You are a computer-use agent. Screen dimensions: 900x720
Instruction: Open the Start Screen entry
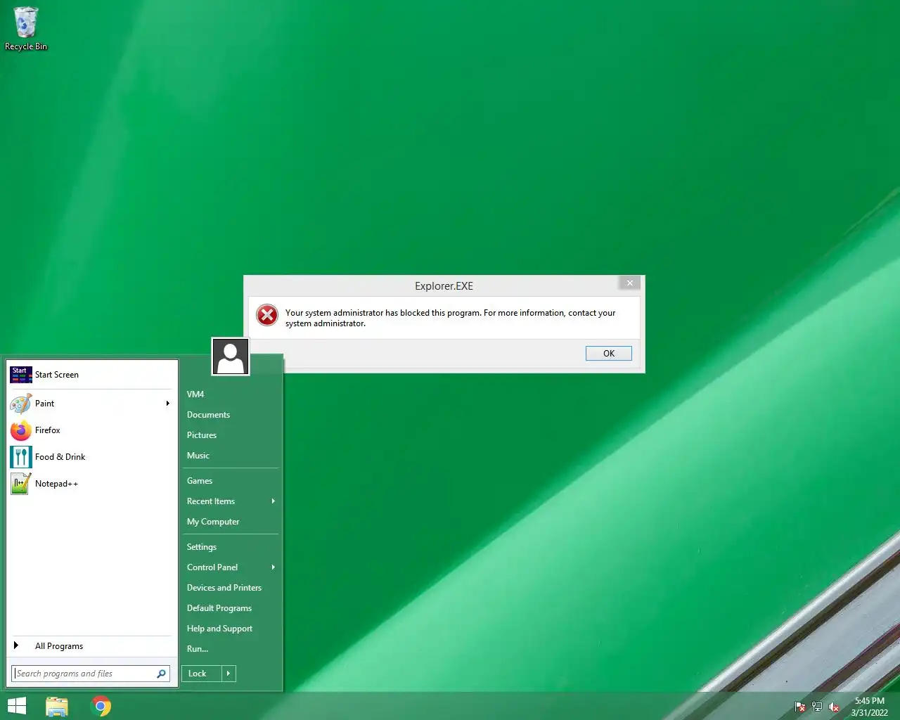91,375
